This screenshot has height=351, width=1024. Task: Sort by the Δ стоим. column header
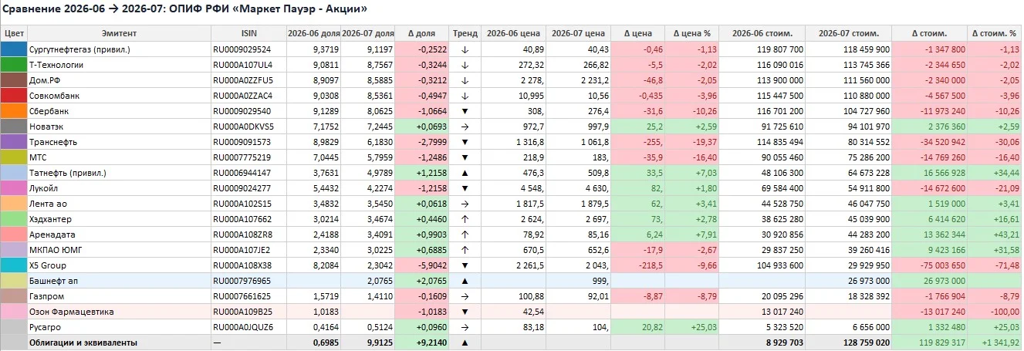[x=930, y=33]
